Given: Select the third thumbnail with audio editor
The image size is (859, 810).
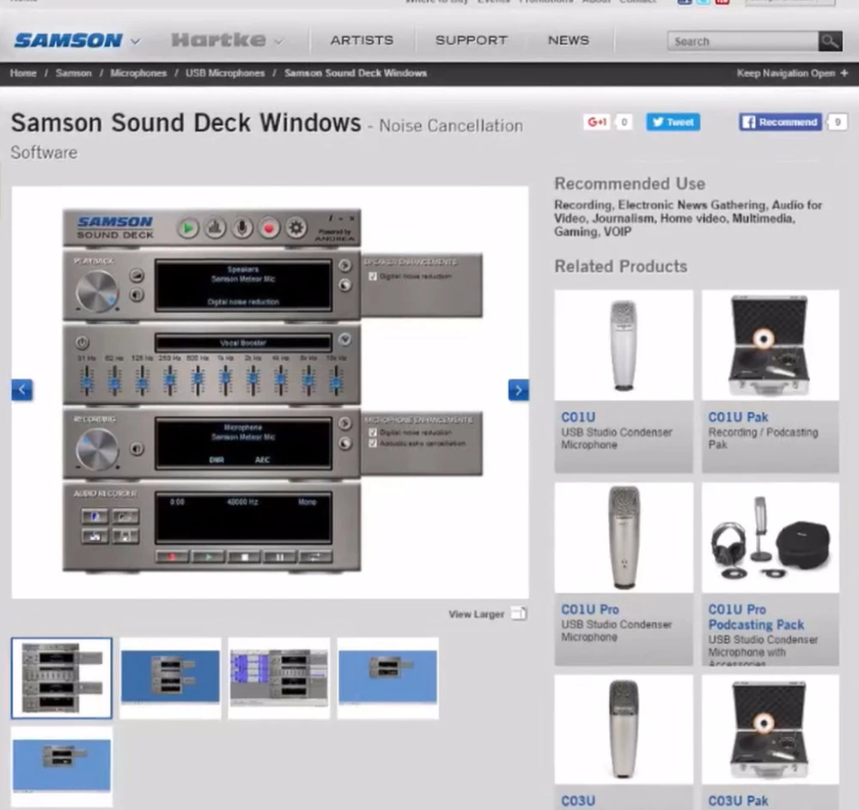Looking at the screenshot, I should pos(279,678).
